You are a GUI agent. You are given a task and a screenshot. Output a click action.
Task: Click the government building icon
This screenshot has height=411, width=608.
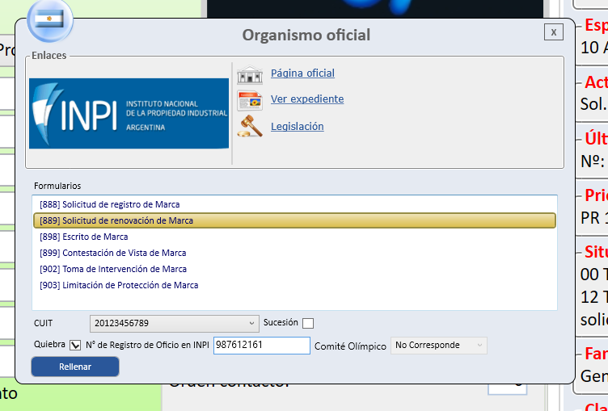point(250,74)
